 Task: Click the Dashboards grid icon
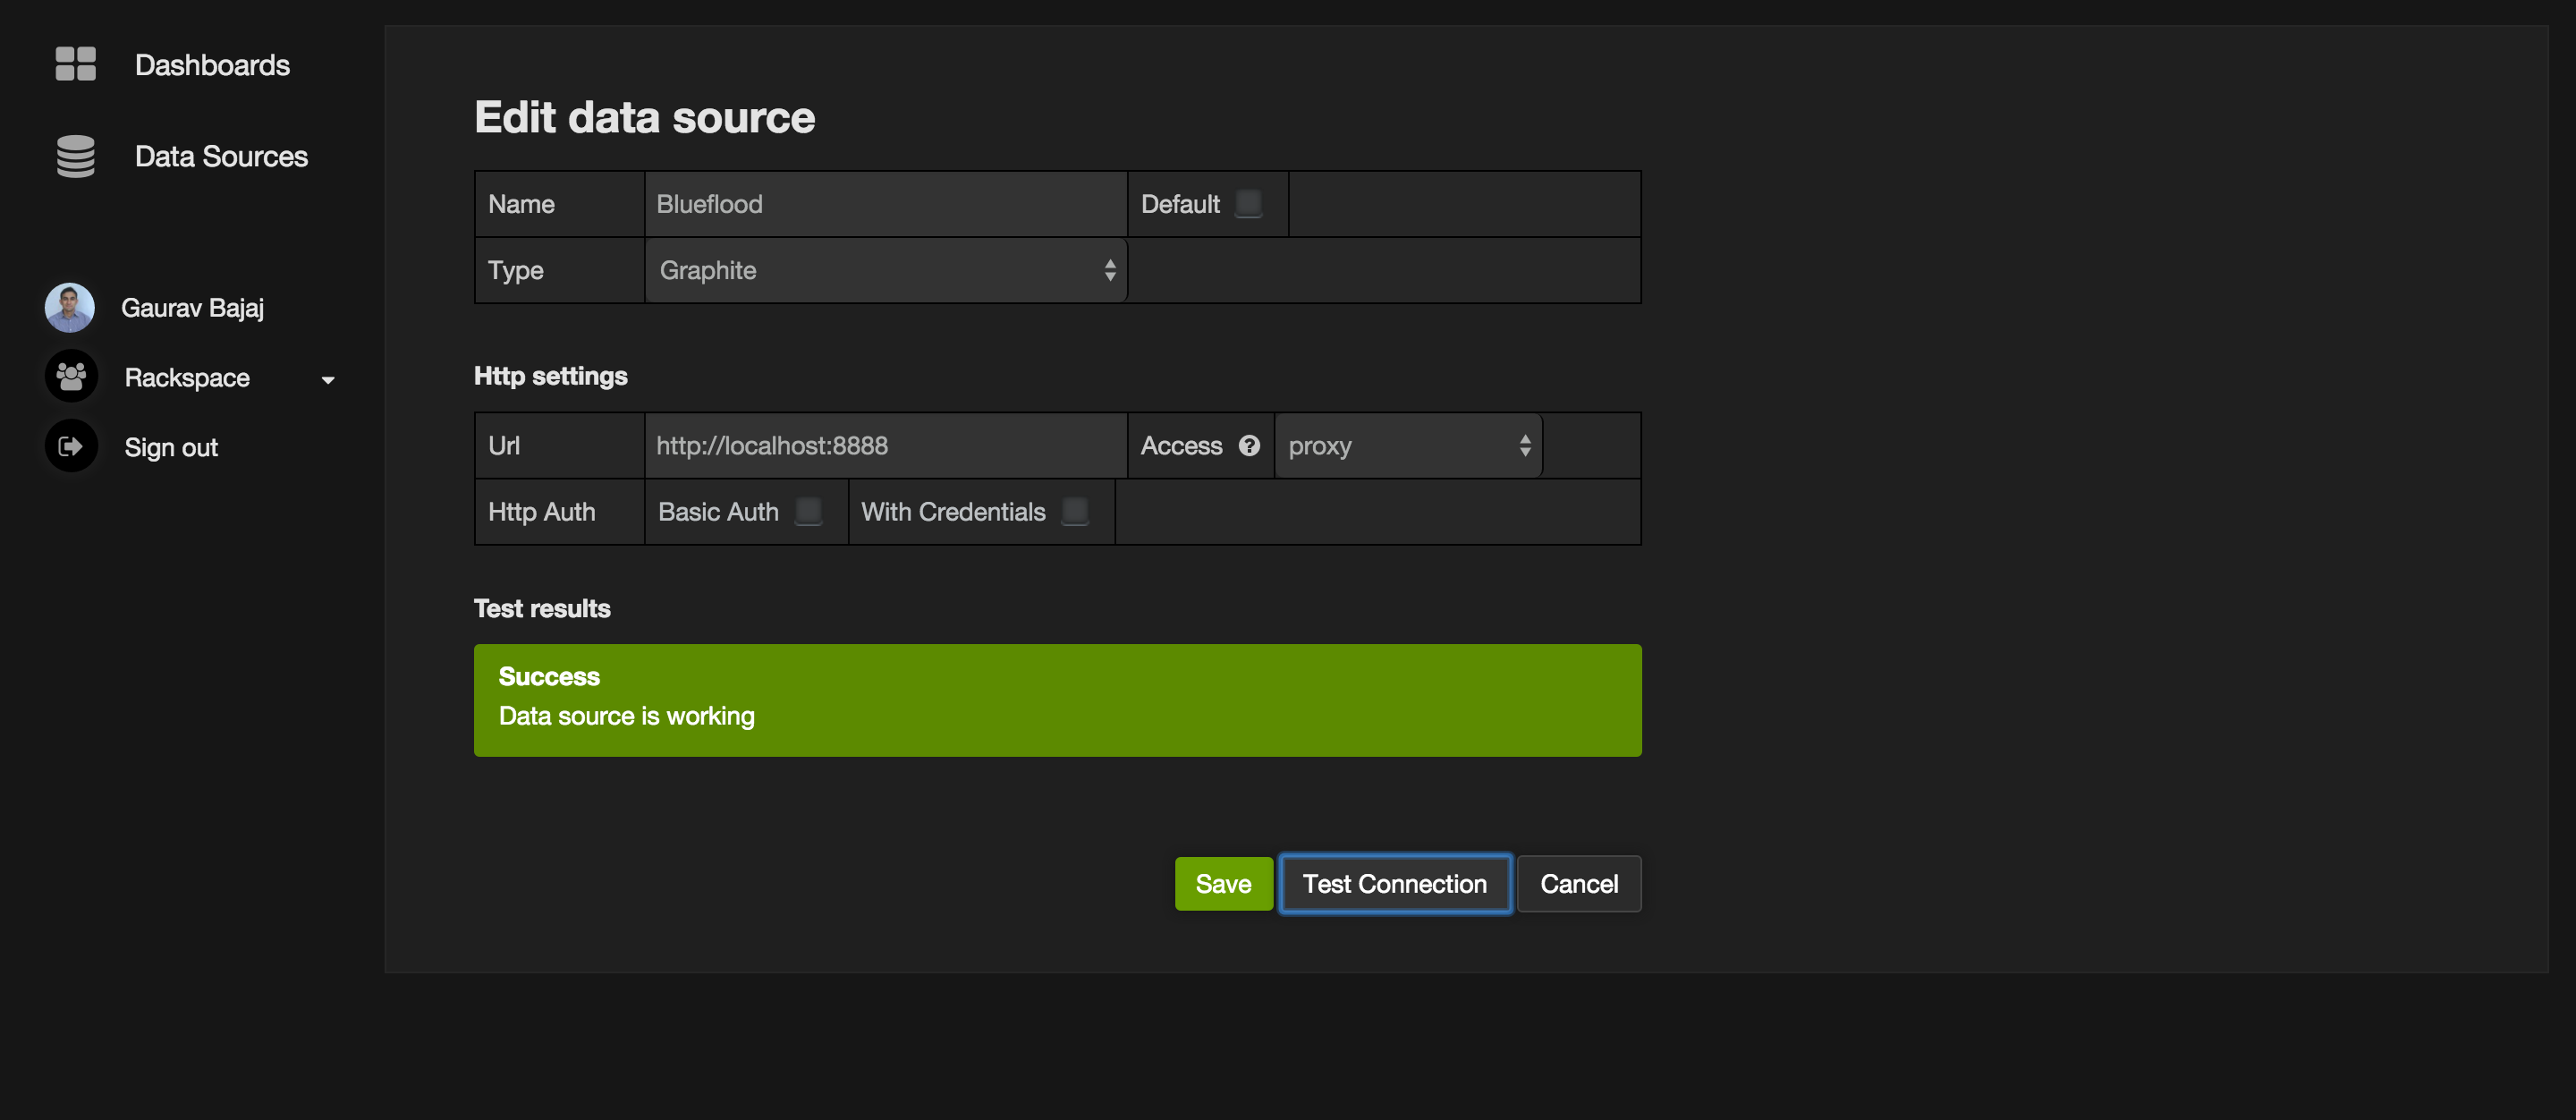coord(75,64)
